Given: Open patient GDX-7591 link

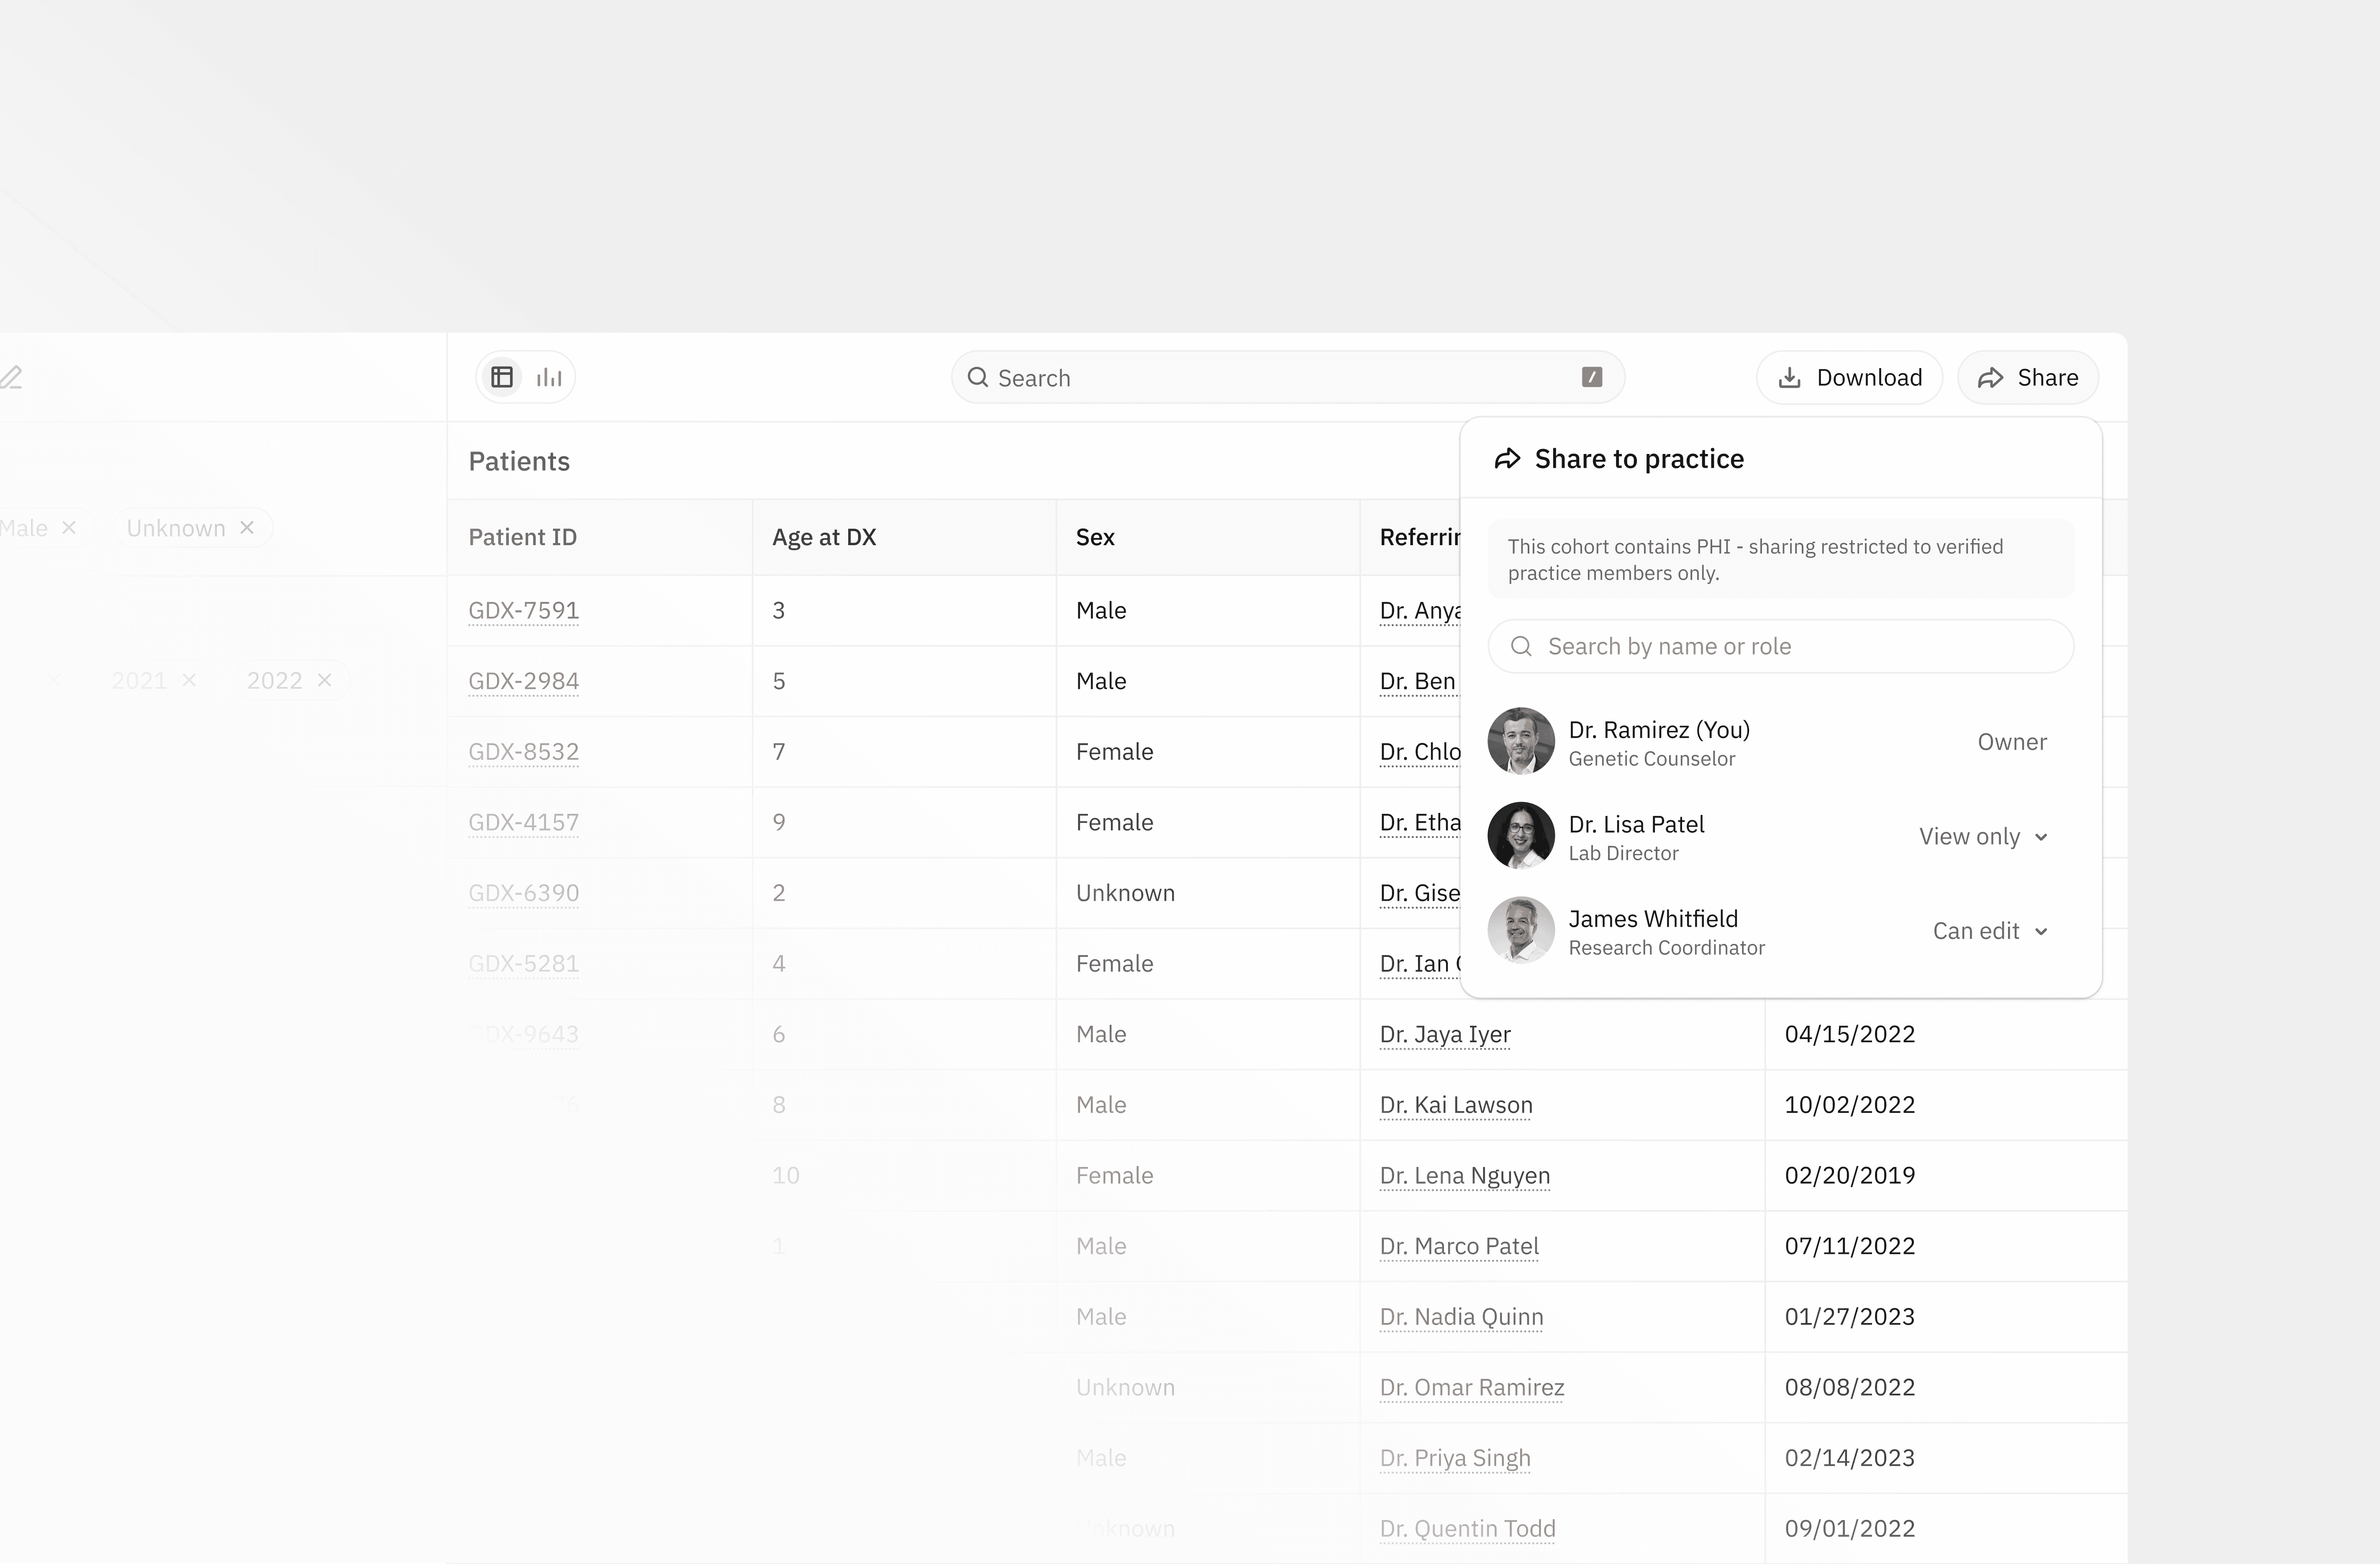Looking at the screenshot, I should [x=523, y=610].
